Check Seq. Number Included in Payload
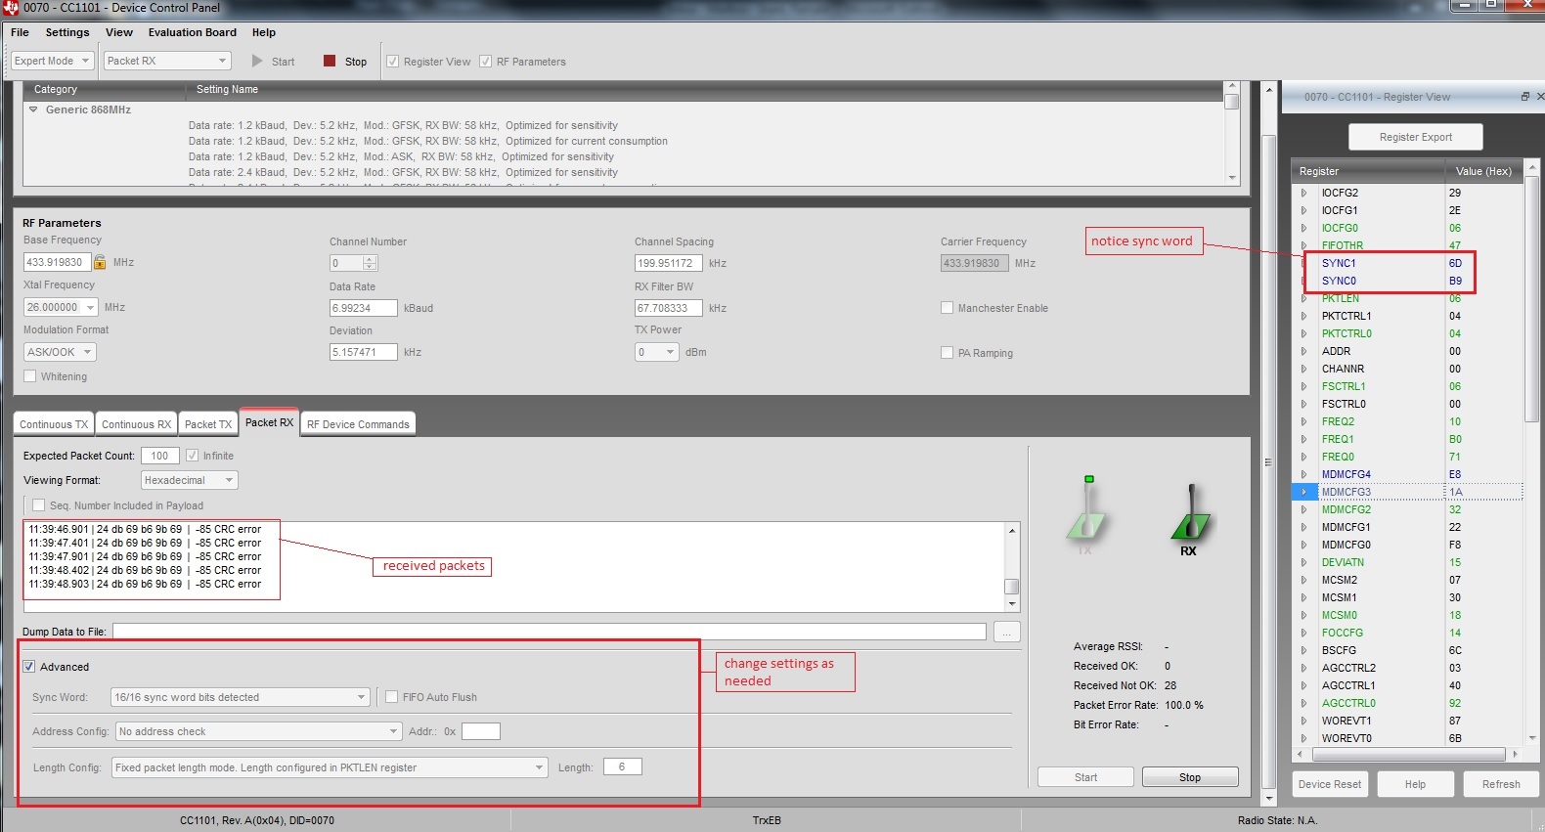The width and height of the screenshot is (1545, 832). 39,505
